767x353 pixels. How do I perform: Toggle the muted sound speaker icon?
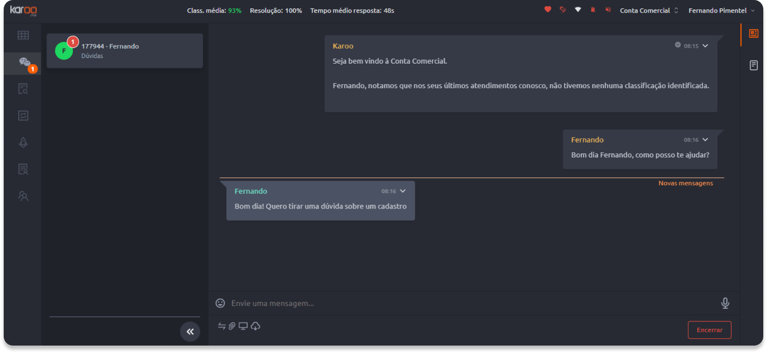tap(608, 10)
